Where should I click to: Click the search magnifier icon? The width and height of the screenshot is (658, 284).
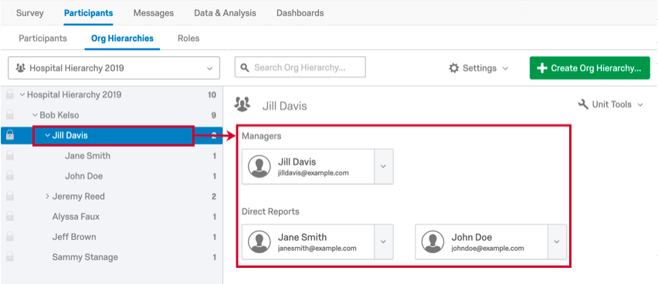245,68
